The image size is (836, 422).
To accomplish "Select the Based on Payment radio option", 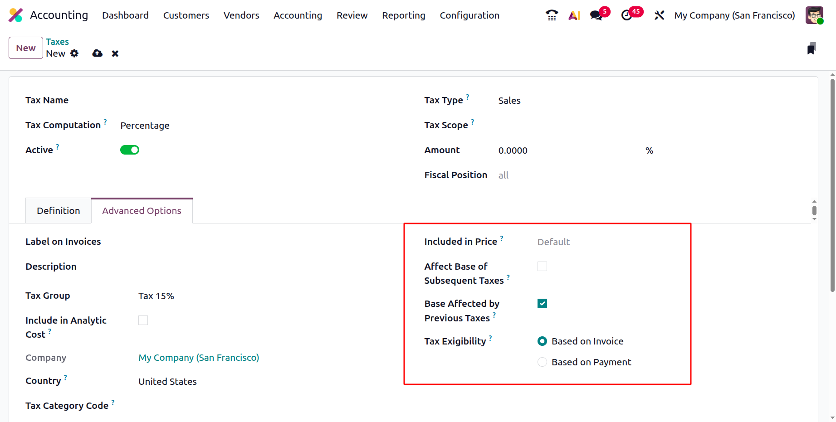I will coord(542,362).
